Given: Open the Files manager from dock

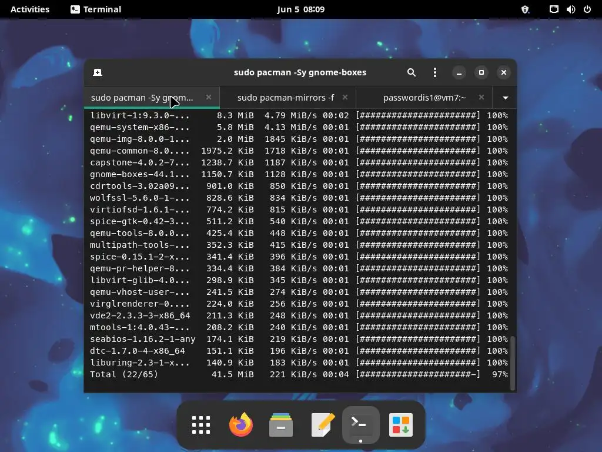Looking at the screenshot, I should (x=280, y=425).
